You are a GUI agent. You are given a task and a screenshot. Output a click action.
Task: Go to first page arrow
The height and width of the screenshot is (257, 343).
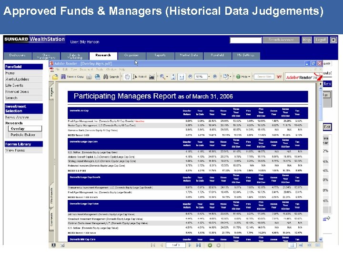pos(153,245)
